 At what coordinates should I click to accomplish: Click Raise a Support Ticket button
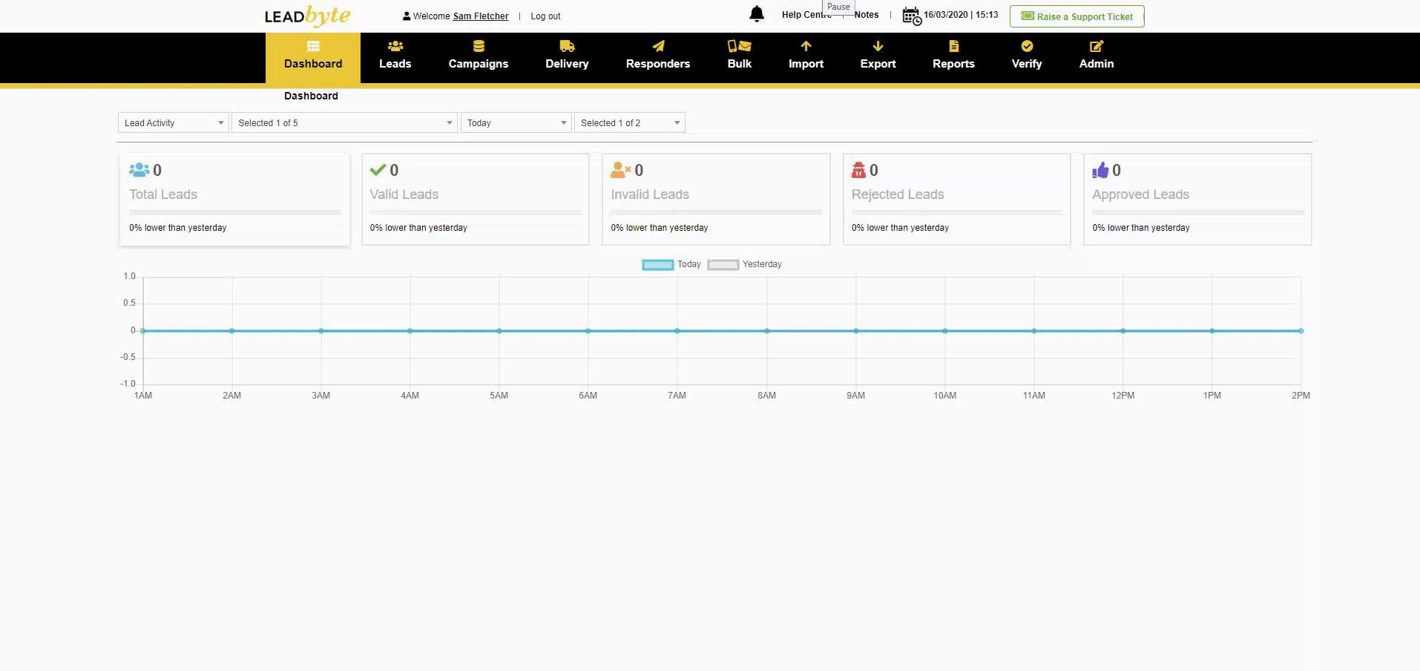click(x=1077, y=16)
